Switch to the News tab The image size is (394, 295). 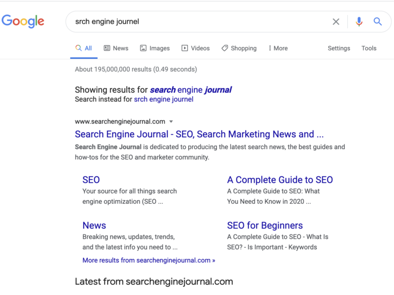coord(116,48)
